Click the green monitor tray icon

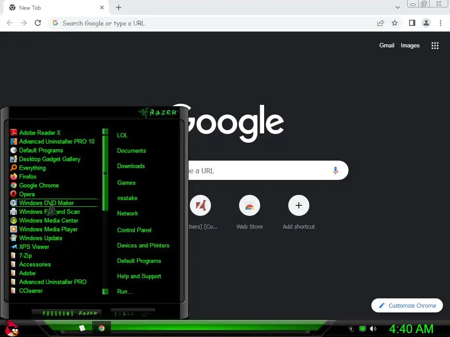[363, 329]
